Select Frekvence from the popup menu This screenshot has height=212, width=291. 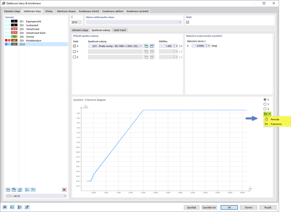pyautogui.click(x=277, y=124)
